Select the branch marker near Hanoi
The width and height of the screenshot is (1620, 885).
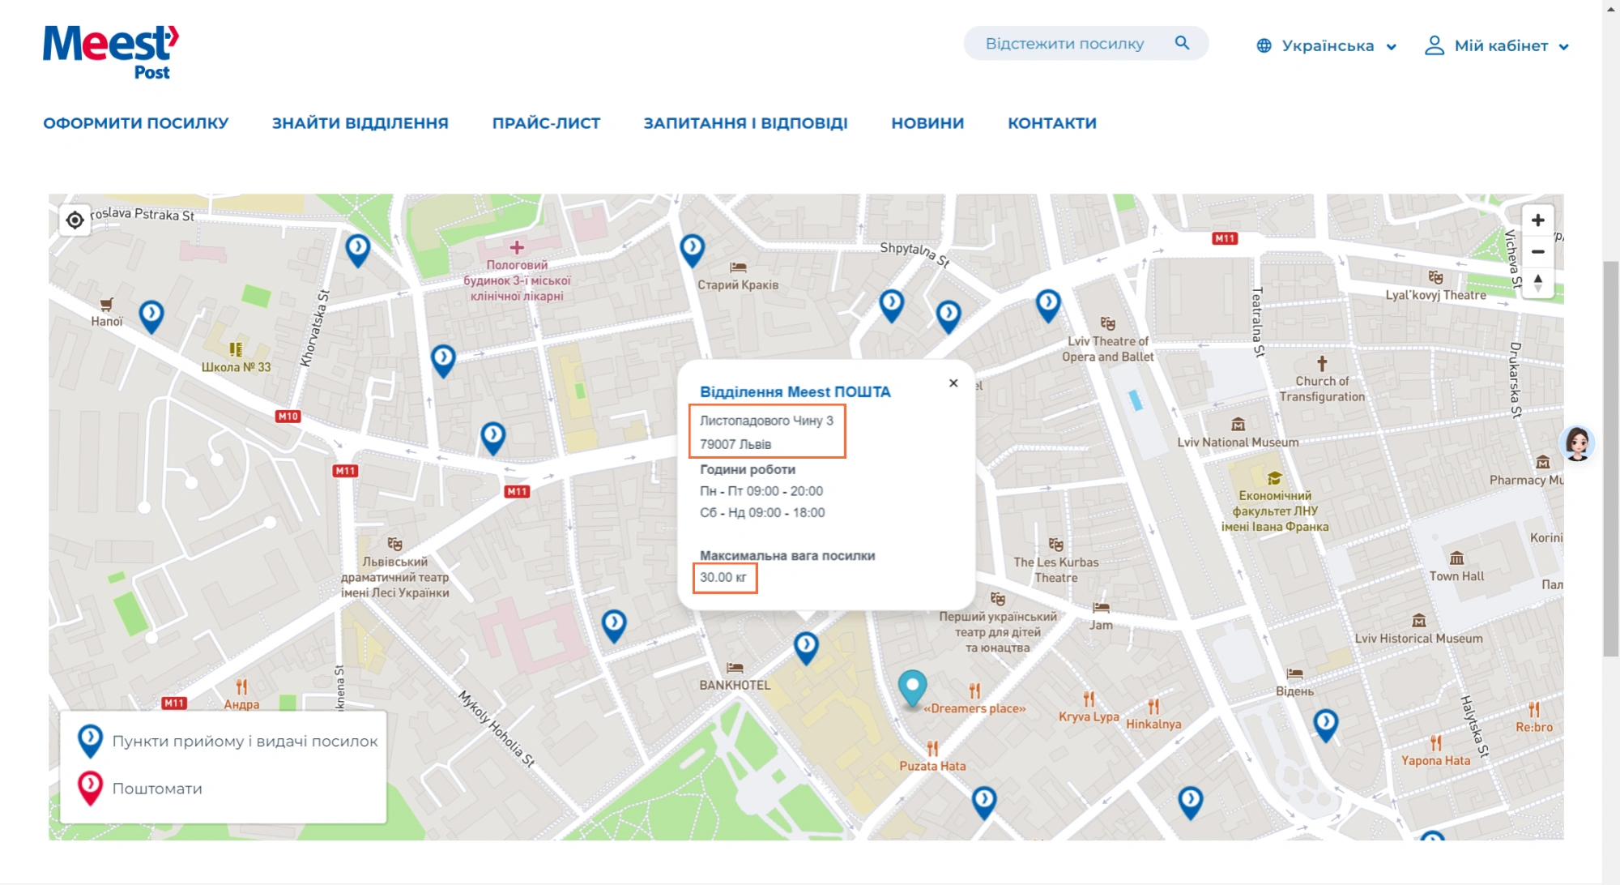click(x=151, y=316)
